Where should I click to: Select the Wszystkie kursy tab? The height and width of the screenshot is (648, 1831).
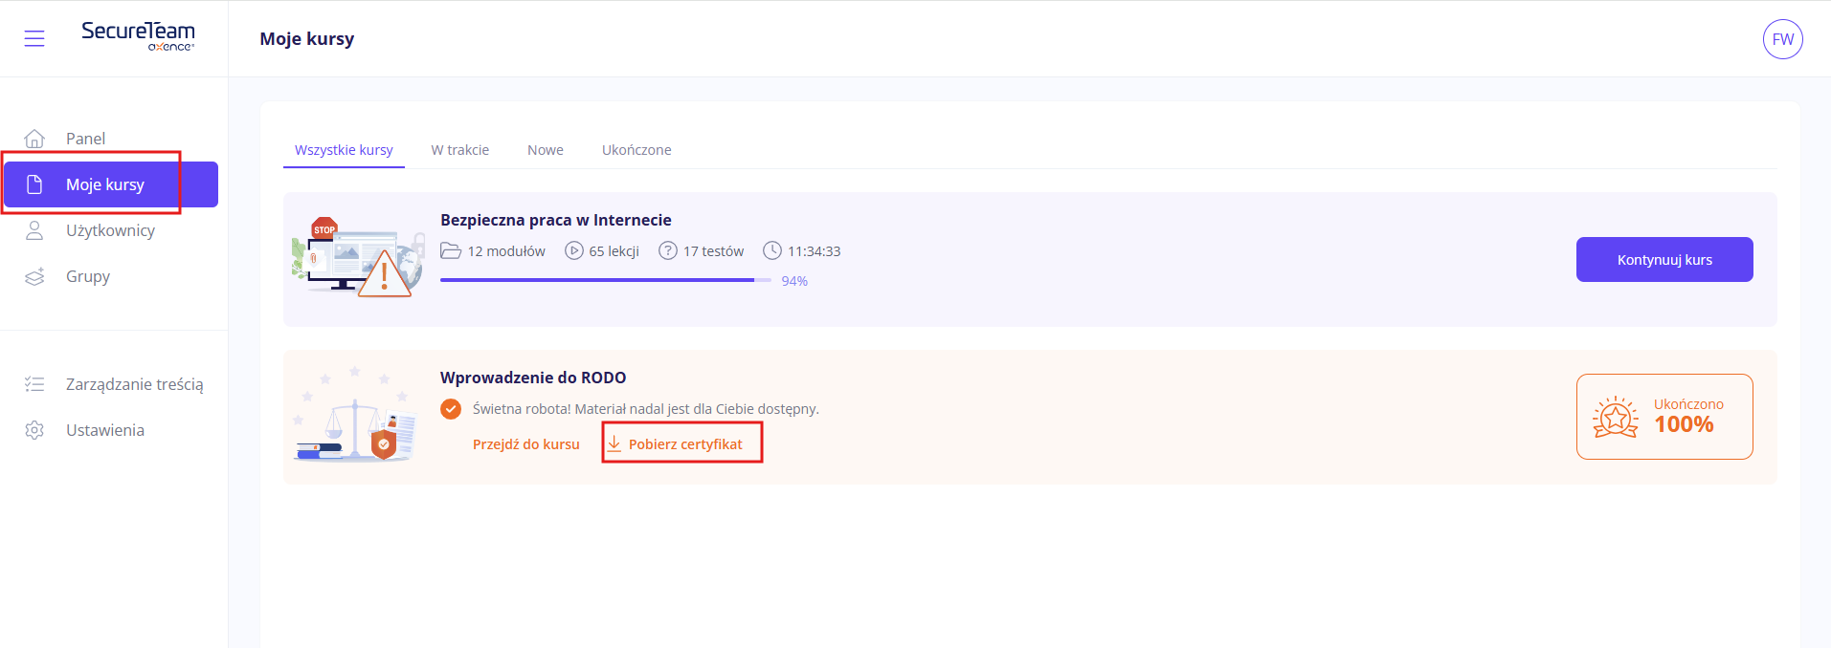[x=344, y=150]
